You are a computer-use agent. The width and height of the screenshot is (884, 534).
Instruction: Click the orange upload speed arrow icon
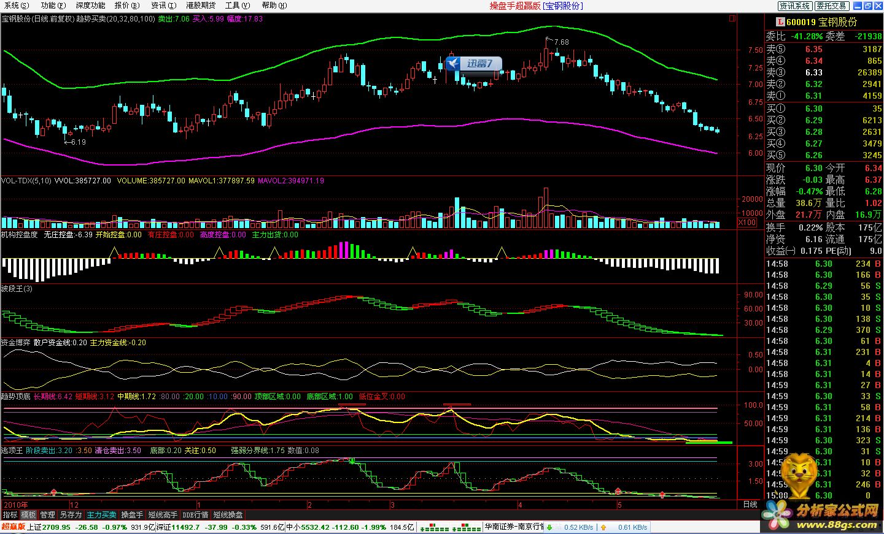coord(603,527)
